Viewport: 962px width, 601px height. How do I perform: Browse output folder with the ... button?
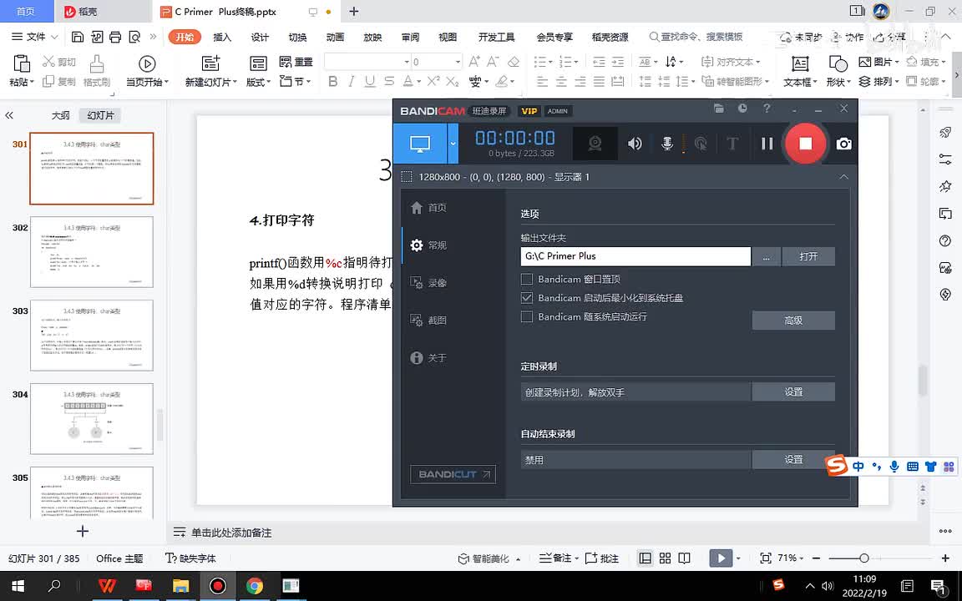(x=767, y=256)
